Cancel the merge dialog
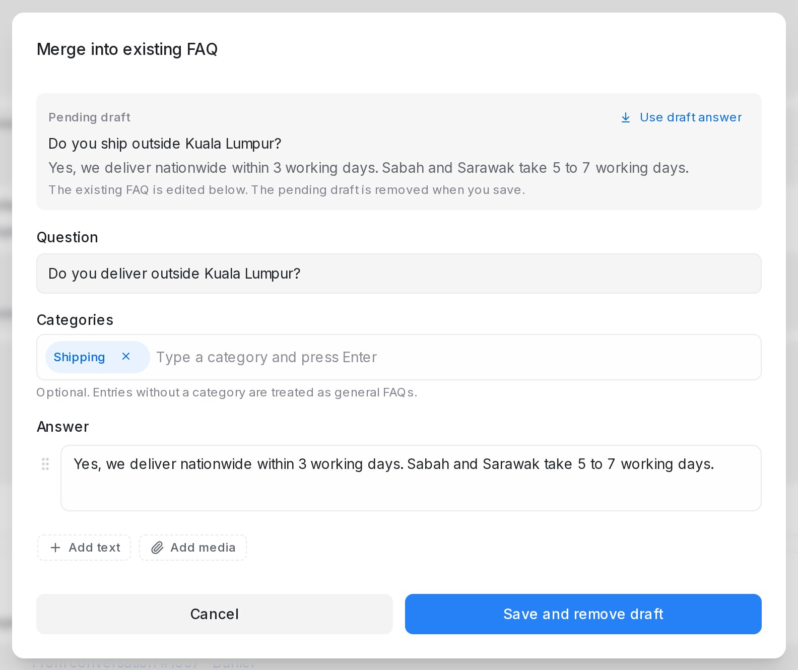Screen dimensions: 798x670 [215, 614]
